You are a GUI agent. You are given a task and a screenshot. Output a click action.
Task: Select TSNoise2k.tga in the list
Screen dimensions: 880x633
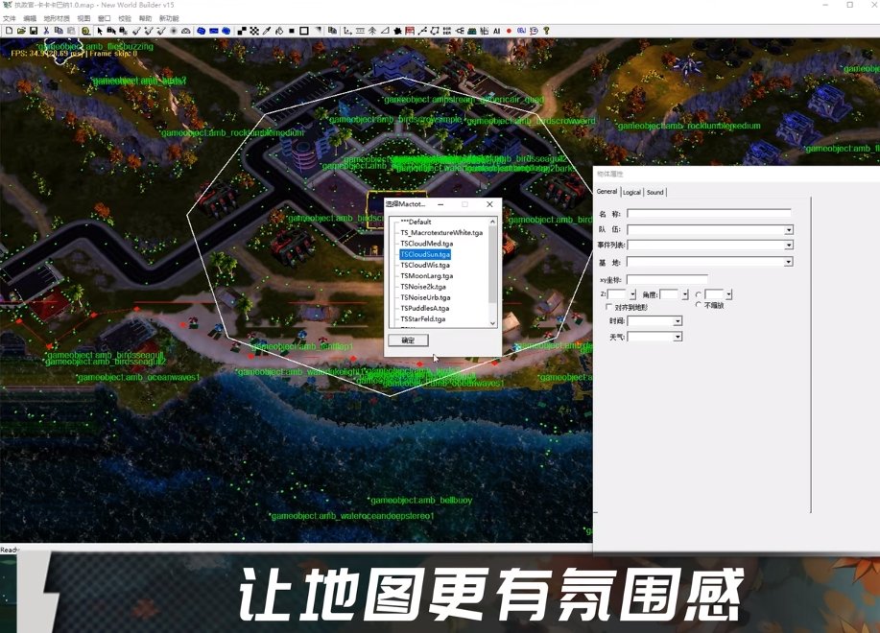(423, 287)
